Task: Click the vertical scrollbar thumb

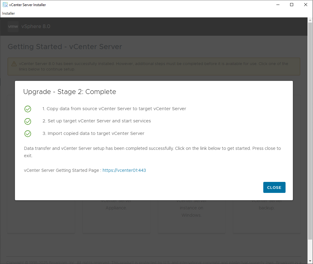Action: pos(310,131)
